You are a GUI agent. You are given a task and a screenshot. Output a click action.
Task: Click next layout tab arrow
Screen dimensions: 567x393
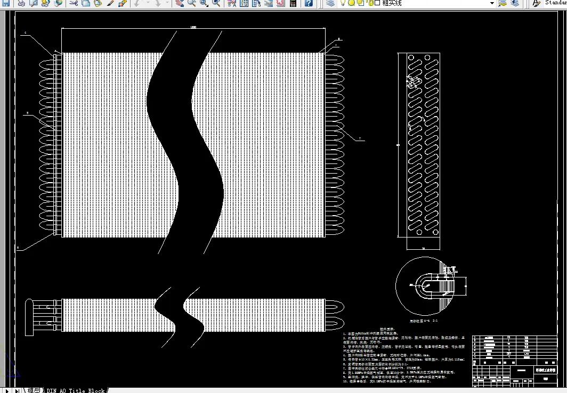7,390
